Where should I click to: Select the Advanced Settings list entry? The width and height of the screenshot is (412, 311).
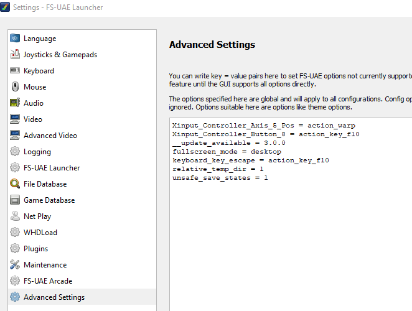coord(82,297)
